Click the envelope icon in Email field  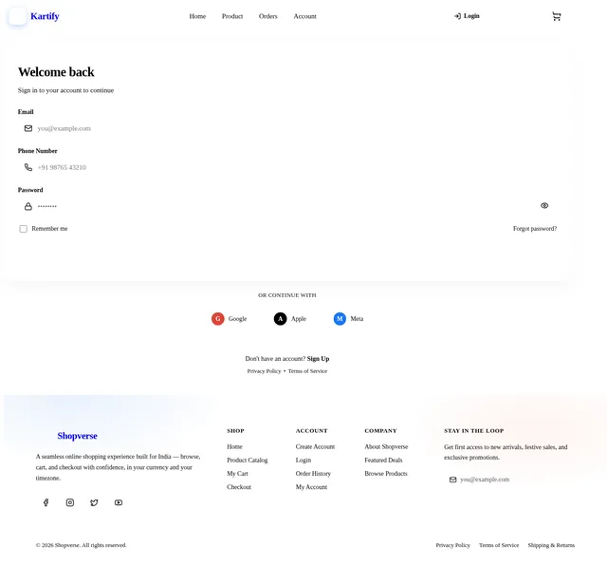(28, 128)
